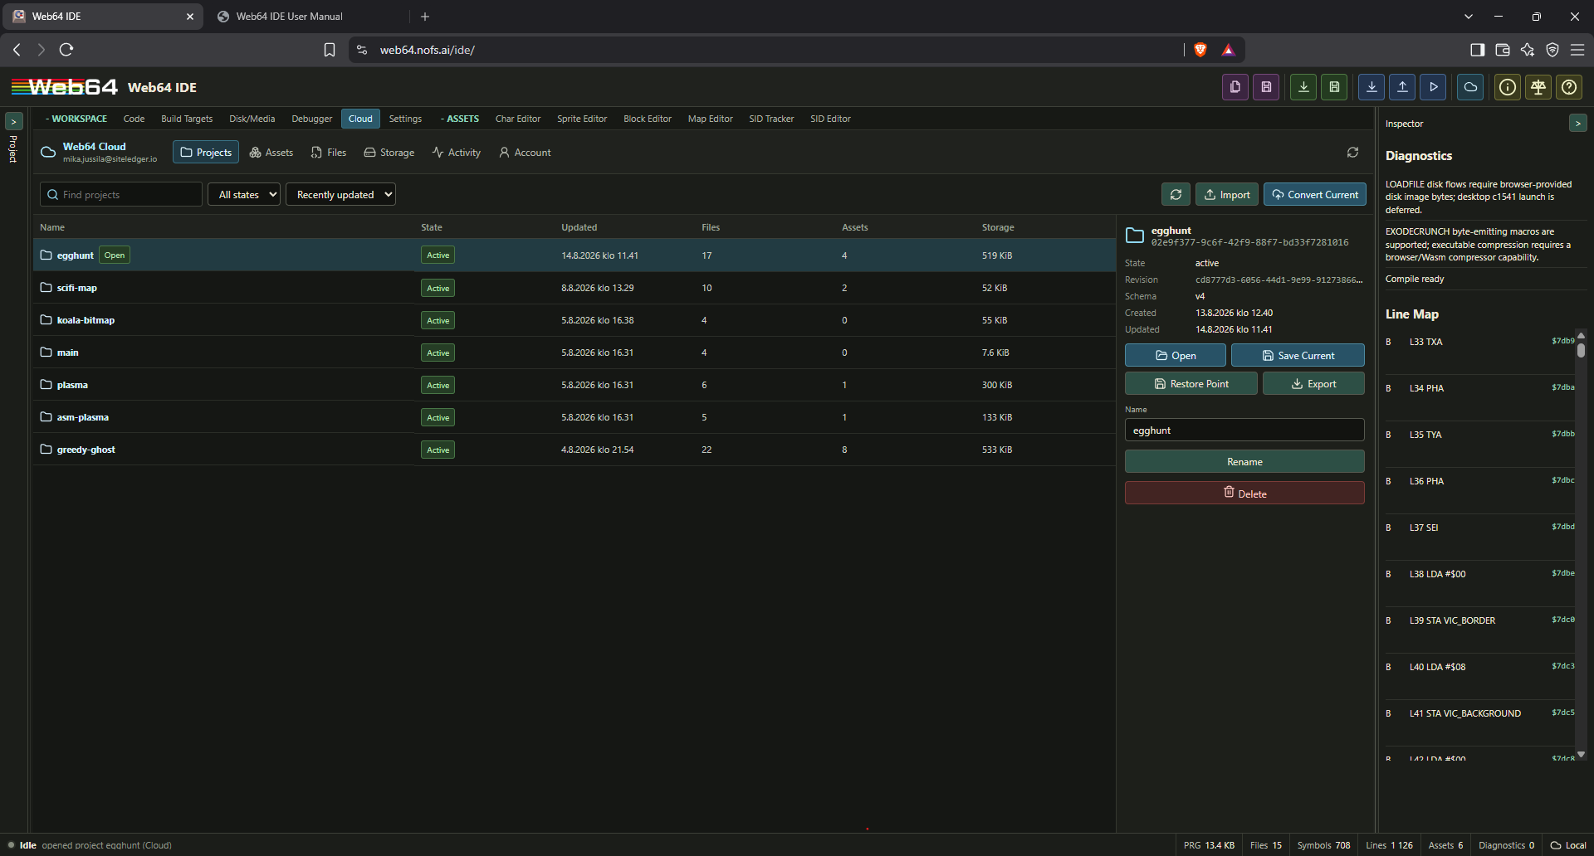Click the Local status bar indicator
The height and width of the screenshot is (856, 1594).
click(1568, 845)
